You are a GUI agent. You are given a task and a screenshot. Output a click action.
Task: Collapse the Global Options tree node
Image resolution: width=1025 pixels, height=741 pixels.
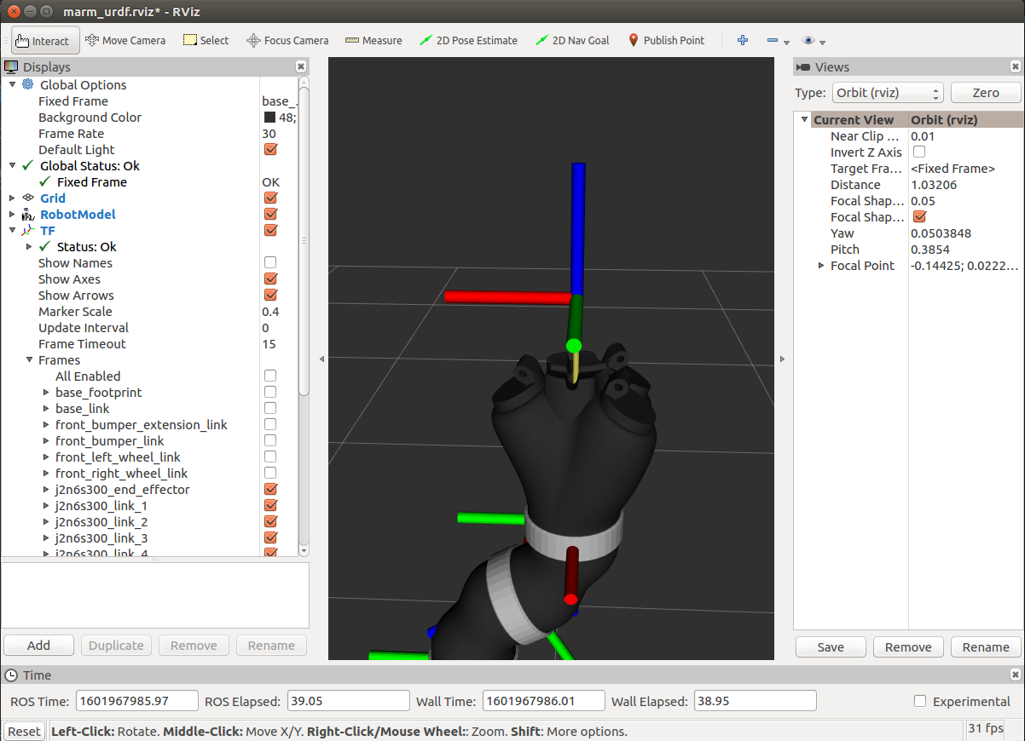coord(12,84)
